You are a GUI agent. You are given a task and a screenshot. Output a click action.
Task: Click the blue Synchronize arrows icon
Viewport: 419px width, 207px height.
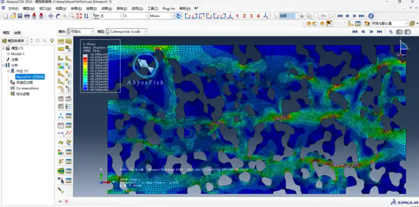coord(178,16)
